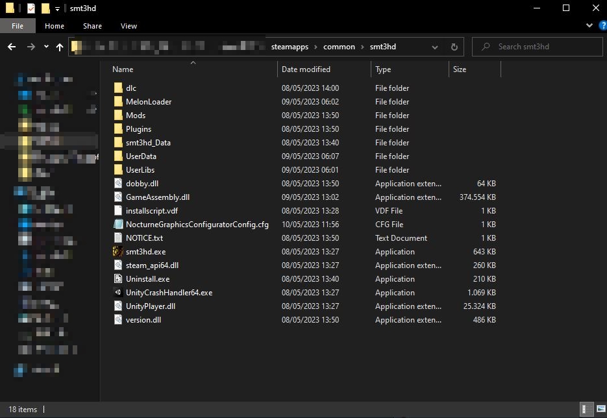The image size is (607, 418).
Task: Click the version.dll file icon
Action: click(118, 320)
